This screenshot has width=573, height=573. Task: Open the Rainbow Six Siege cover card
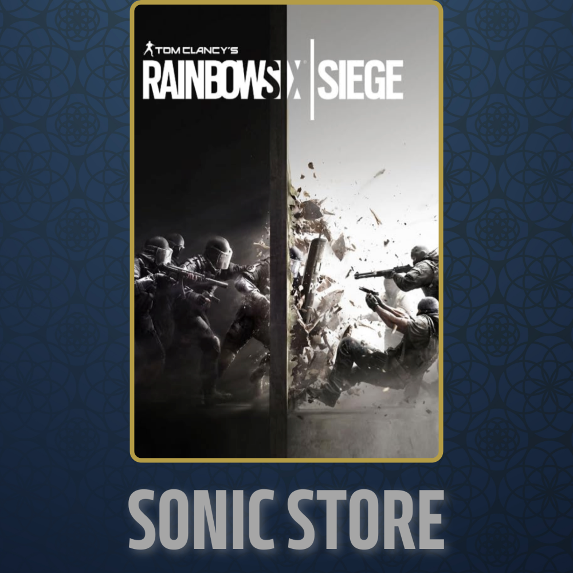coord(286,231)
